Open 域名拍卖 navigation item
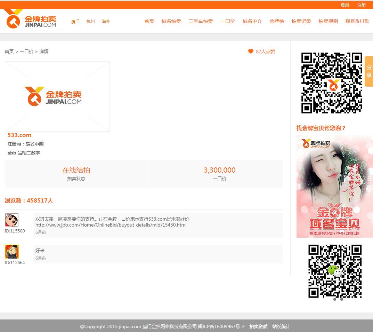 pos(171,21)
